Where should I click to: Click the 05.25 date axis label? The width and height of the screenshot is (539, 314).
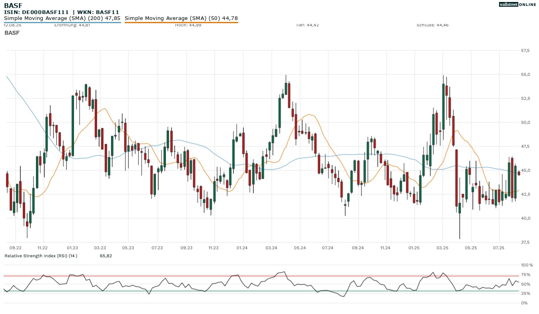pos(471,248)
